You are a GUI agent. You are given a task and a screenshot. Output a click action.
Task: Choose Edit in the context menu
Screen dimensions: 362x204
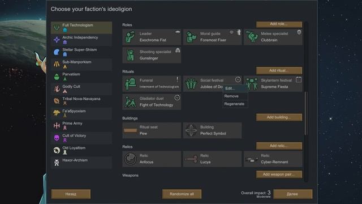point(235,88)
